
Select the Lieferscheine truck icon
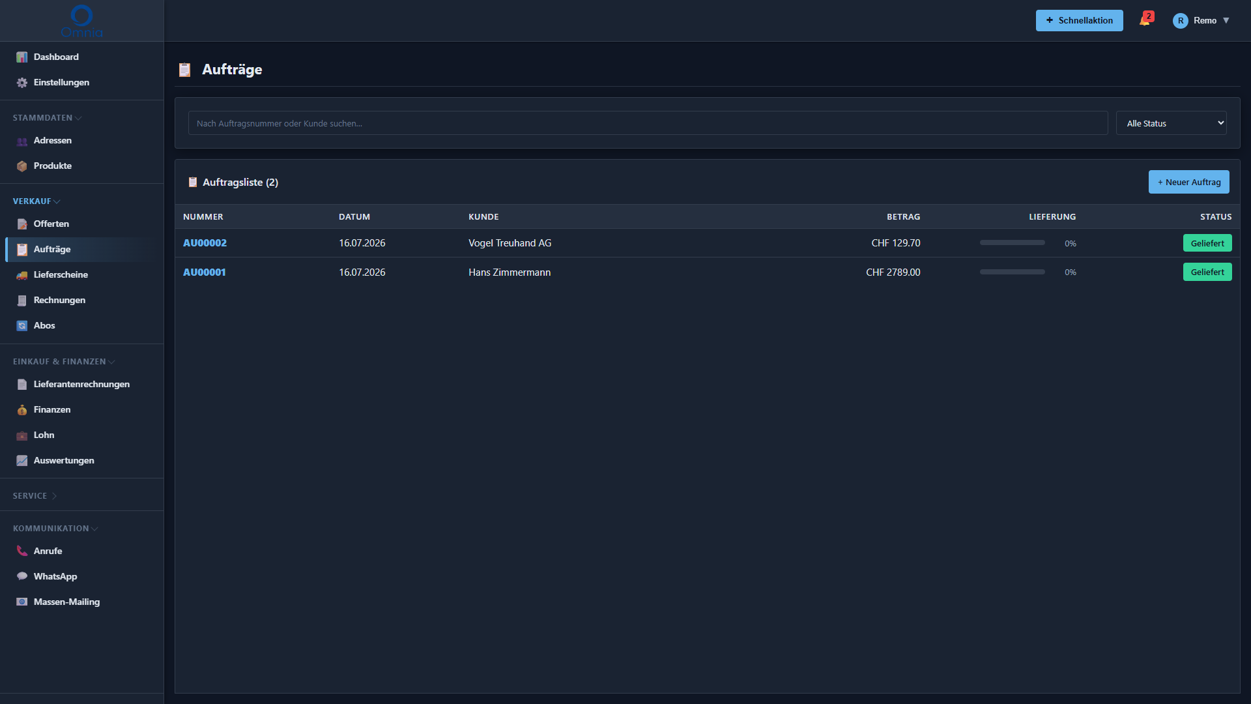click(22, 275)
